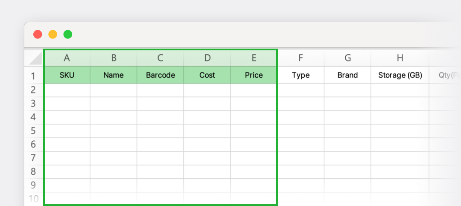Image resolution: width=461 pixels, height=206 pixels.
Task: Click the green fullscreen window button
Action: 68,35
